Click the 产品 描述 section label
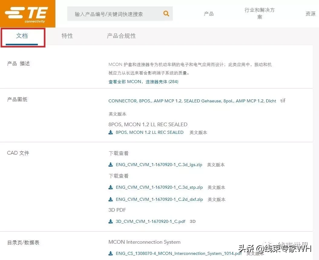 [x=18, y=63]
